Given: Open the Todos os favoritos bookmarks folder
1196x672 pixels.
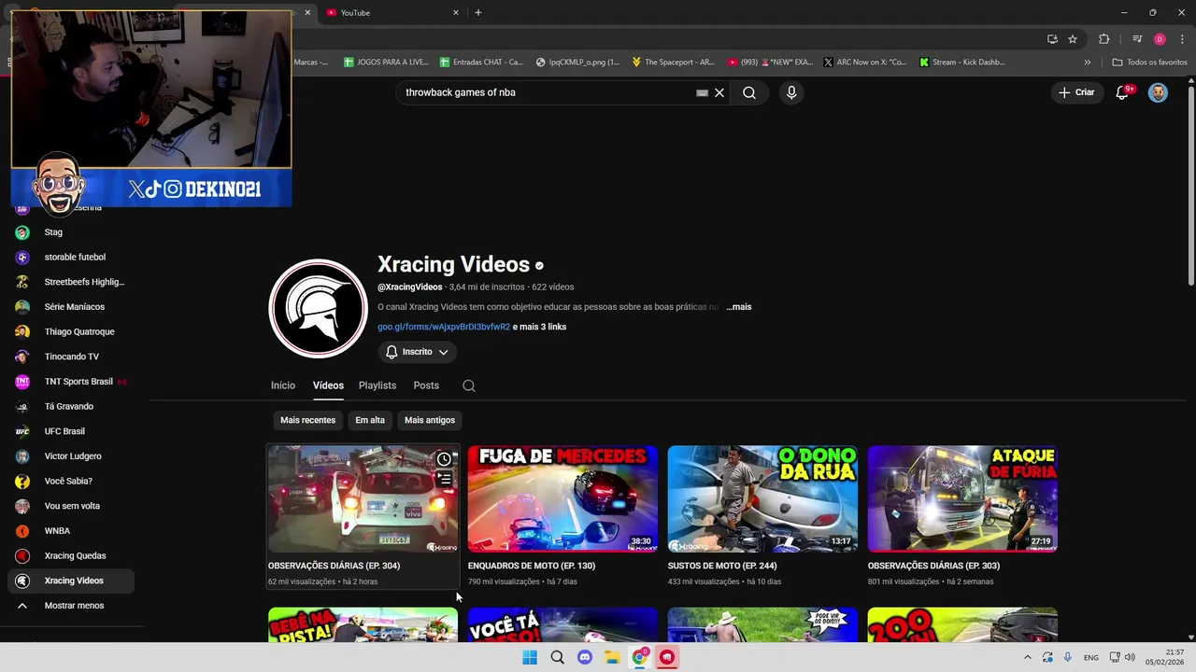Looking at the screenshot, I should pos(1149,63).
